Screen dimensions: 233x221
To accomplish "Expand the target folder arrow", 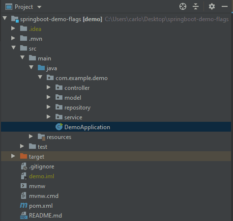I will point(13,156).
